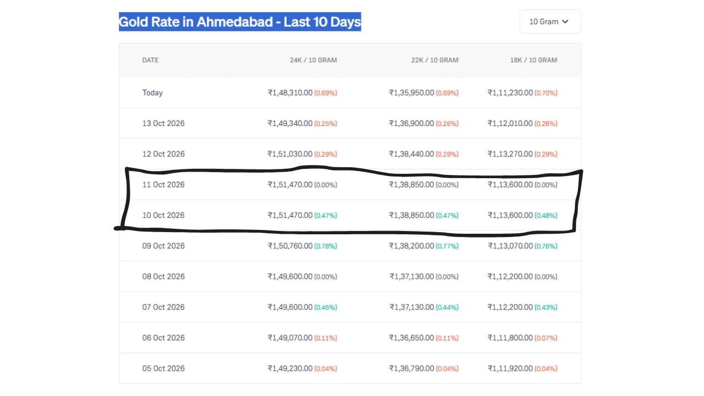Click the chevron arrow beside 10 Gram
704x396 pixels.
565,21
